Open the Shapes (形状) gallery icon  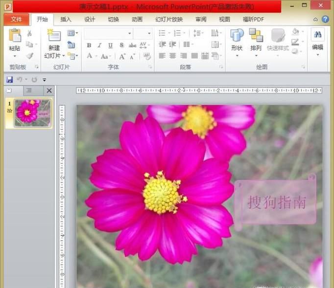(x=237, y=36)
